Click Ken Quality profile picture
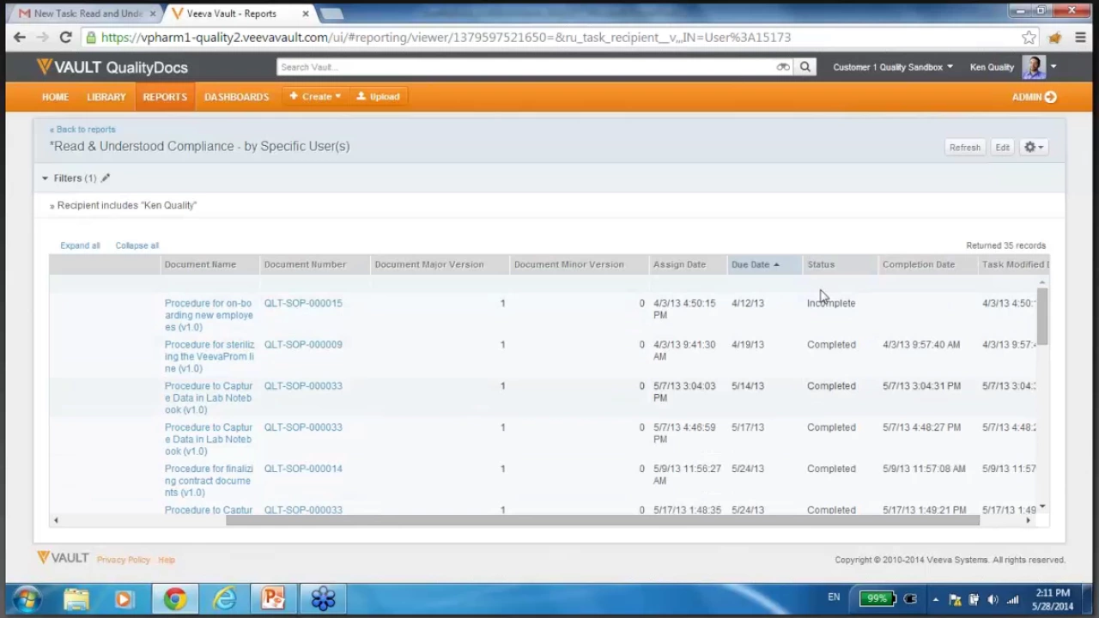The height and width of the screenshot is (618, 1099). (x=1034, y=67)
